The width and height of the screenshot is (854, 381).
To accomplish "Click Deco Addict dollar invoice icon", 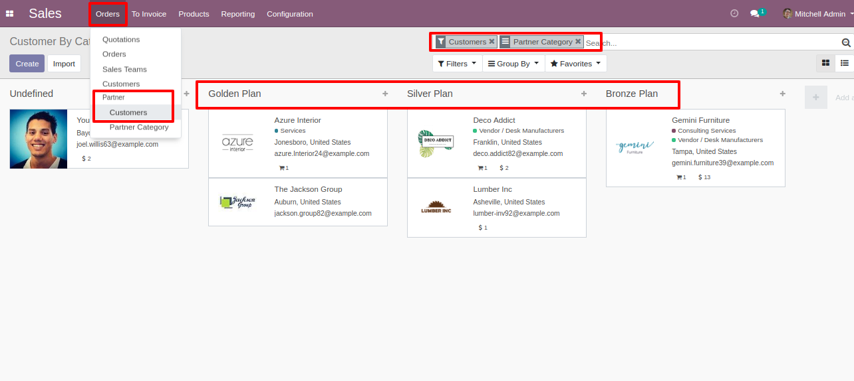I will pyautogui.click(x=501, y=168).
